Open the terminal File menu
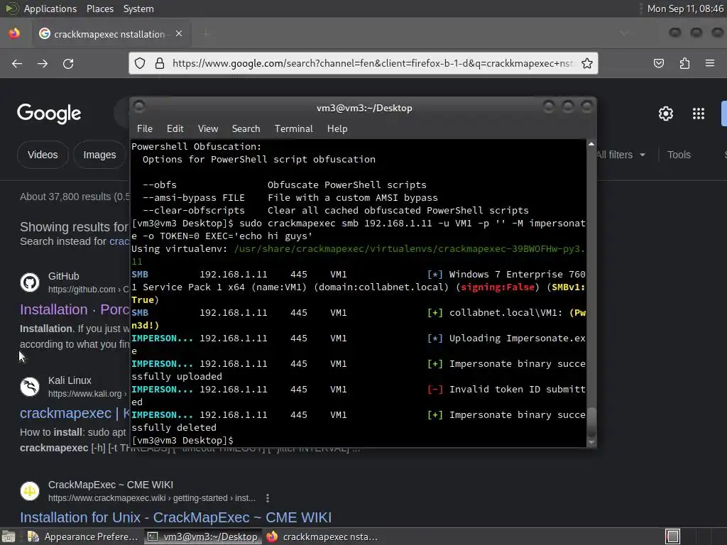The height and width of the screenshot is (545, 727). (x=145, y=129)
